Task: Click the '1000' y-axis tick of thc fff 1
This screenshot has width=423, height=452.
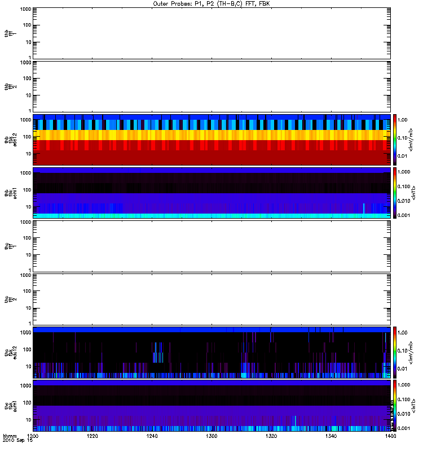Action: point(25,222)
